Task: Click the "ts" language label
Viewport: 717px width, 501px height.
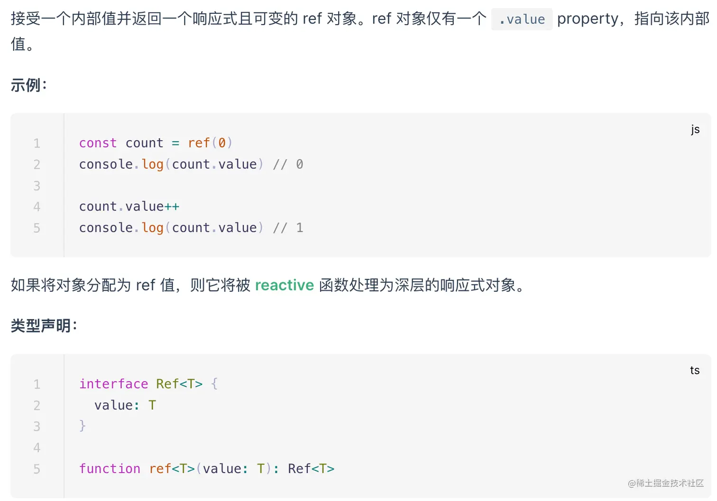Action: click(x=695, y=370)
